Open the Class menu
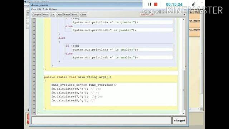Image resolution: width=229 pixels, height=129 pixels. point(34,9)
